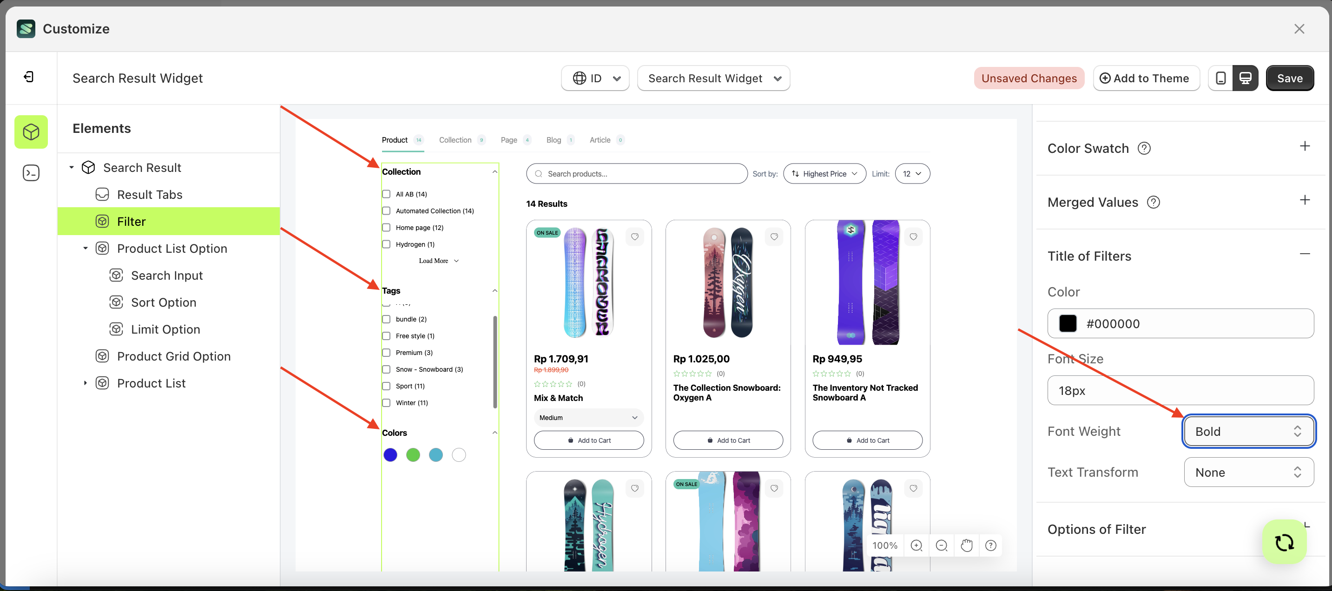Open the Elements panel icon in sidebar
1332x591 pixels.
click(31, 132)
